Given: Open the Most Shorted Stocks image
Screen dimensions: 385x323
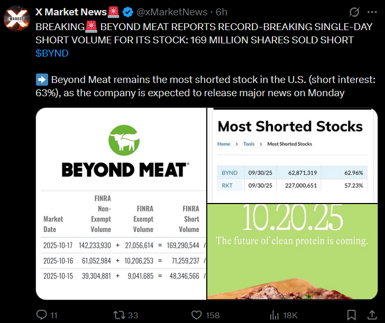Looking at the screenshot, I should tap(292, 154).
